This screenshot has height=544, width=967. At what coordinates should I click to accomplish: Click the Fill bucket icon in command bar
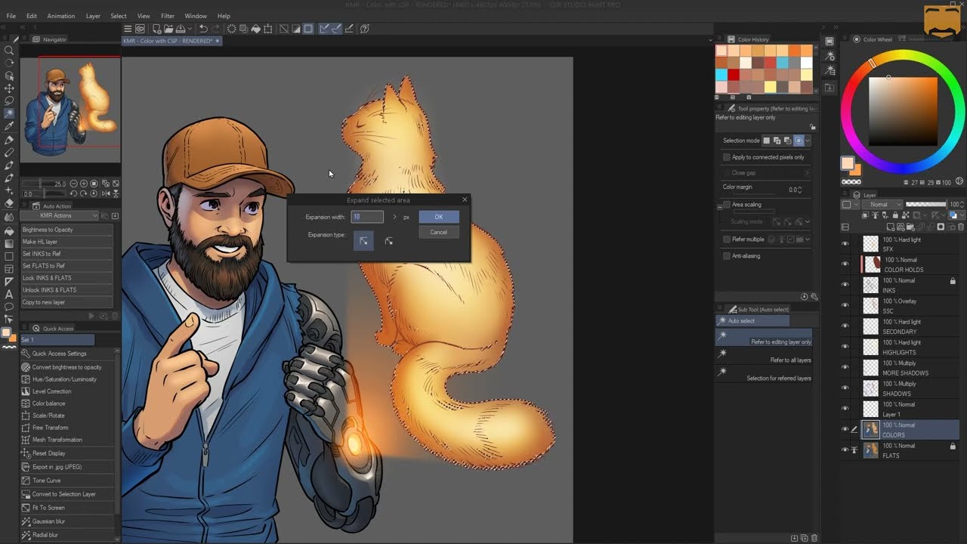256,29
